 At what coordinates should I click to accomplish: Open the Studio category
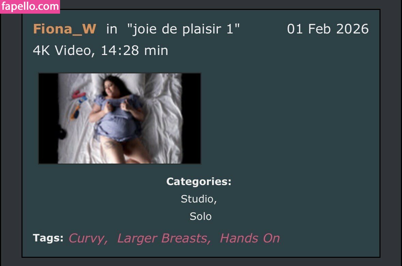click(199, 199)
